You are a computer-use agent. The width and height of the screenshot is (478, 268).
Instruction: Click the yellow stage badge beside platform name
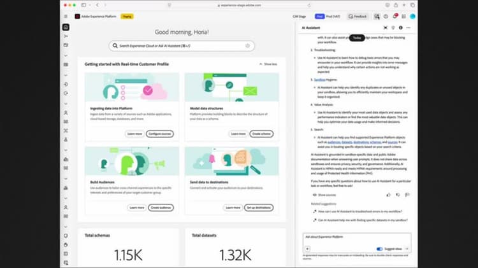127,17
